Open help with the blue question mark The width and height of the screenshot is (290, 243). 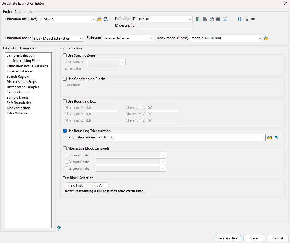coord(59,228)
